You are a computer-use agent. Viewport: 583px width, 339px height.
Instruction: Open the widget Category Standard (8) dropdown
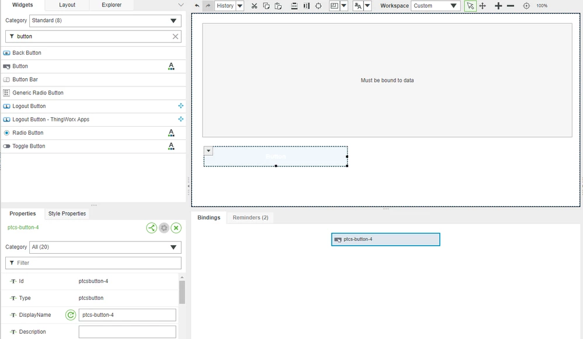[105, 20]
